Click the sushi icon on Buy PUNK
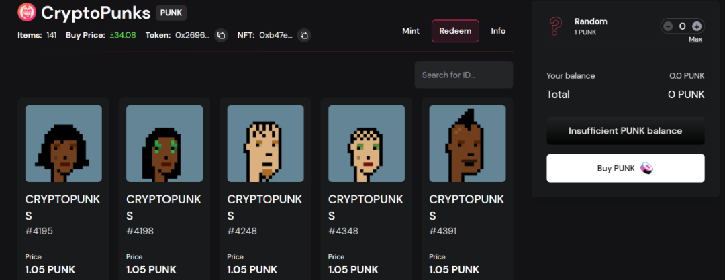This screenshot has height=280, width=725. coord(646,169)
